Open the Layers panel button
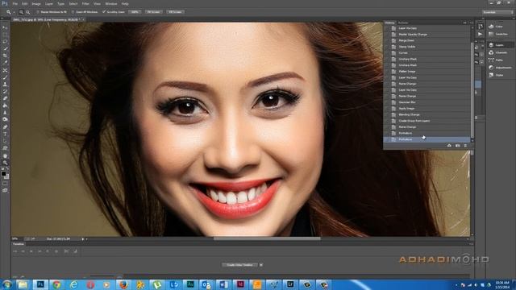 click(x=501, y=45)
